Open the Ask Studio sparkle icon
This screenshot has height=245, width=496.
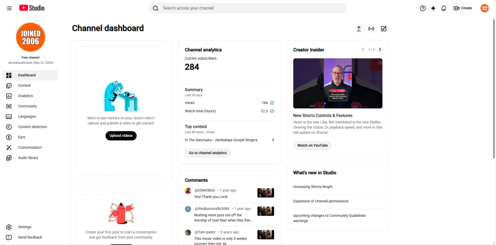click(x=433, y=8)
